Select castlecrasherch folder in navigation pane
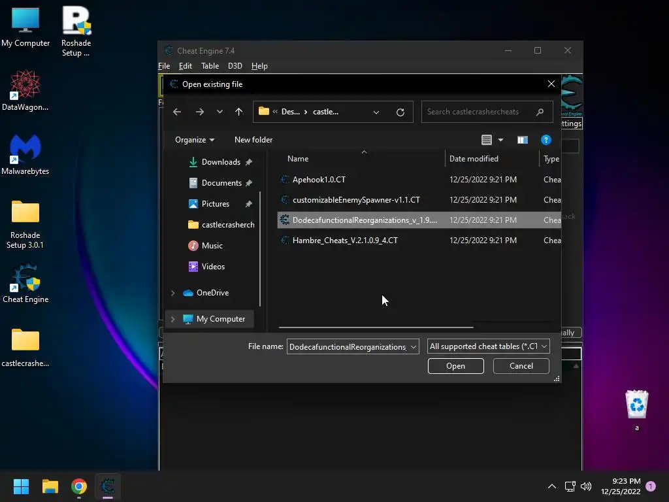 (221, 225)
